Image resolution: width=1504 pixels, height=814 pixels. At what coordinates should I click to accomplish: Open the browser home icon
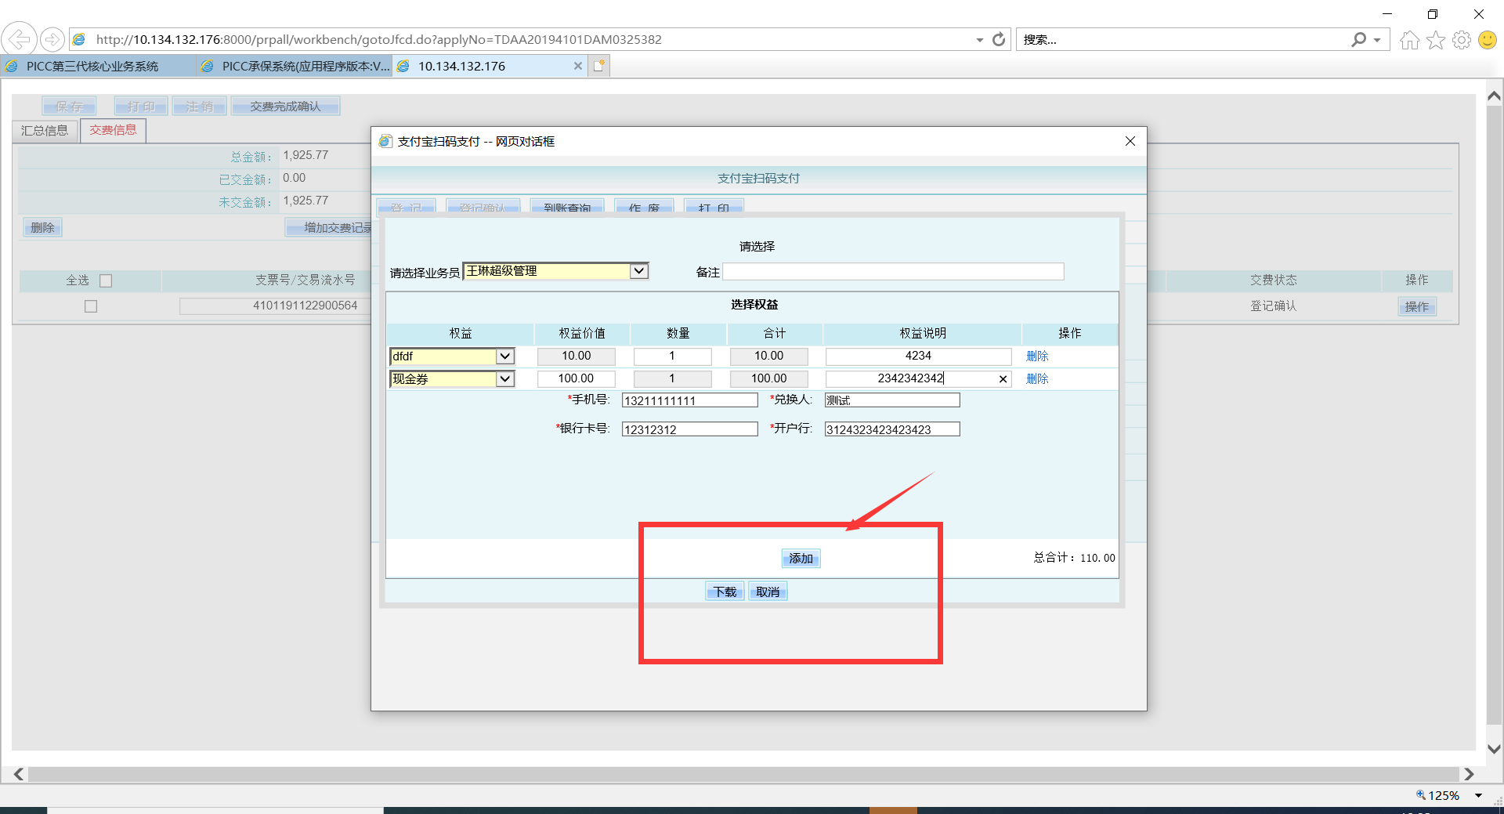pos(1409,40)
